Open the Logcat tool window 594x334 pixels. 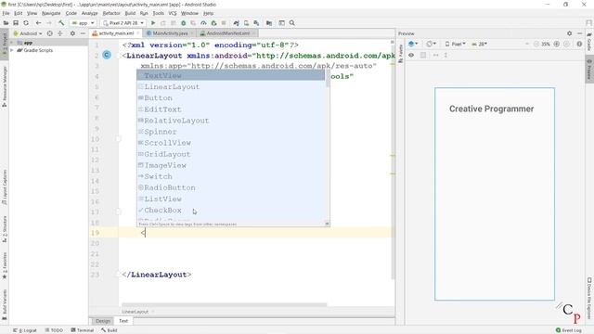25,330
